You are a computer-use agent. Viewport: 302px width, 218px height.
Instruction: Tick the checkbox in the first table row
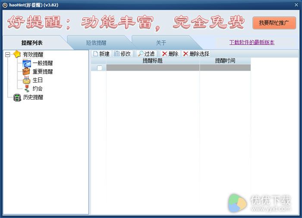tap(100, 68)
